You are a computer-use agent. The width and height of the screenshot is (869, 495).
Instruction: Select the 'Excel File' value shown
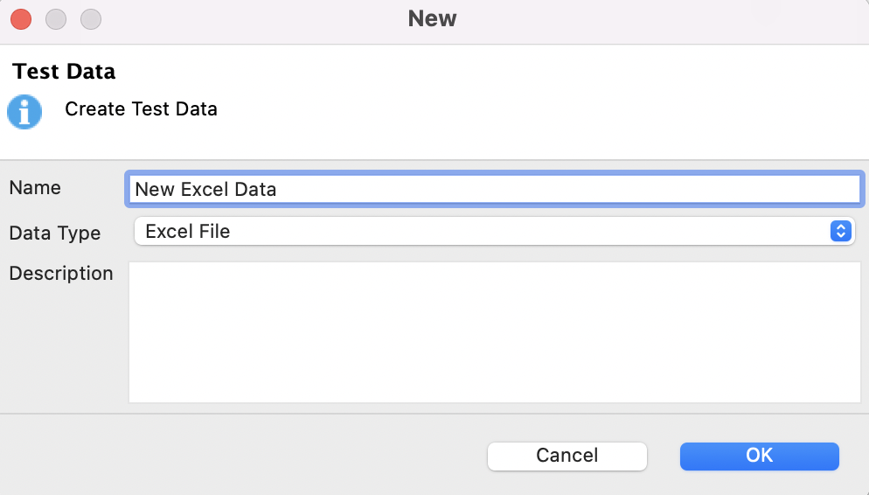click(188, 232)
